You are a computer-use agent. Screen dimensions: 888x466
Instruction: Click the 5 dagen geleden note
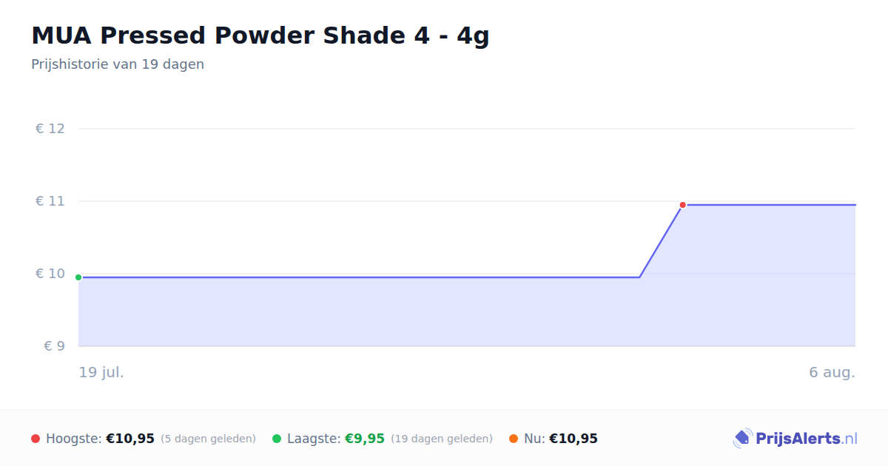(208, 439)
